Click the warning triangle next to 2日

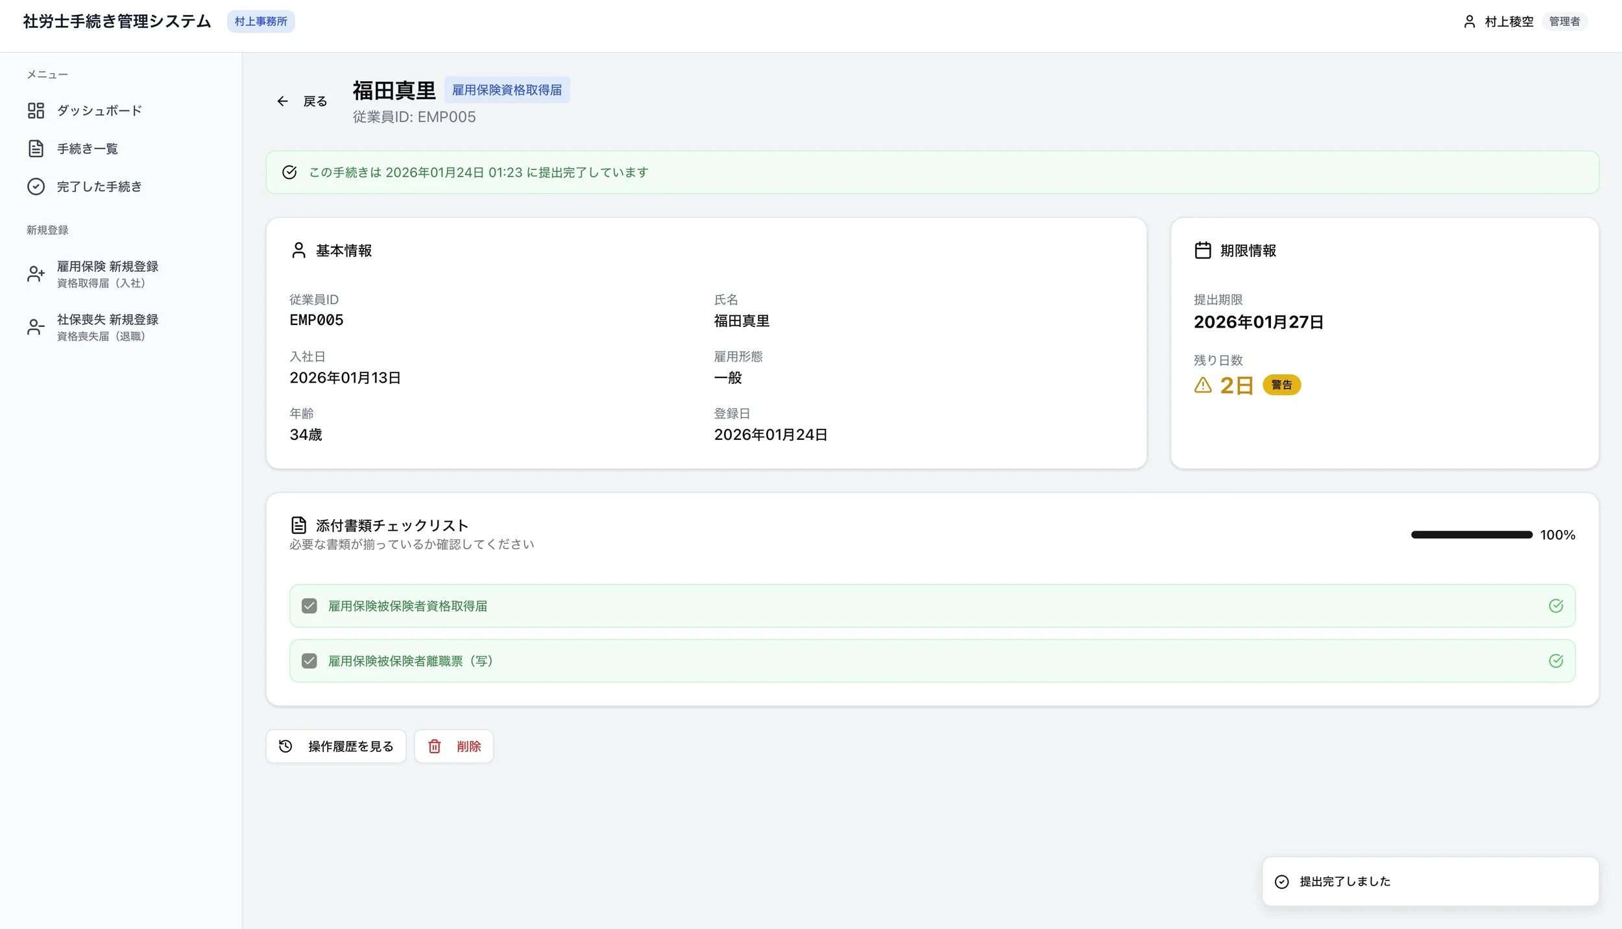(x=1202, y=385)
